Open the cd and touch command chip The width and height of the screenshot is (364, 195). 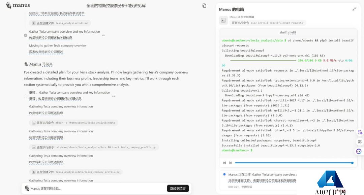coord(94,147)
